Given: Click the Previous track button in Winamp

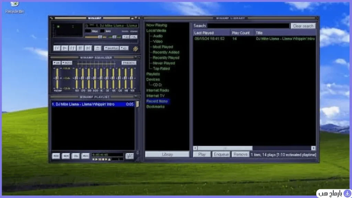Looking at the screenshot, I should (57, 48).
